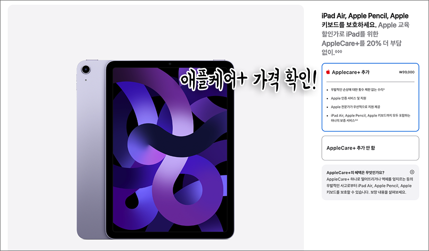Viewport: 429px width, 251px height.
Task: Click the red Apple logo beside Applecare+ 추가
Action: 328,72
